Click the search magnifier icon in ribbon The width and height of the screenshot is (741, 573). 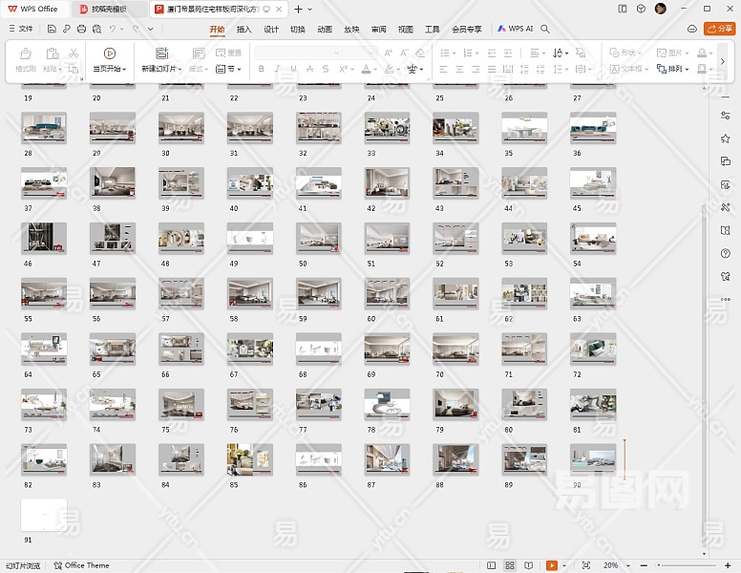545,29
